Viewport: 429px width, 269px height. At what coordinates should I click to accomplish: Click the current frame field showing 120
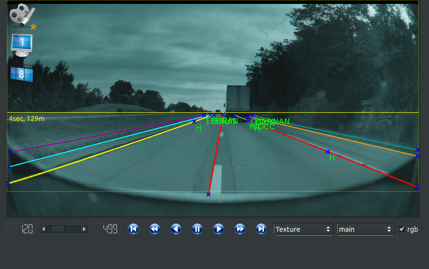[21, 229]
